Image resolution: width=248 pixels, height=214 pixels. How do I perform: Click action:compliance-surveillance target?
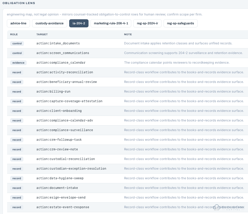[x=65, y=130]
